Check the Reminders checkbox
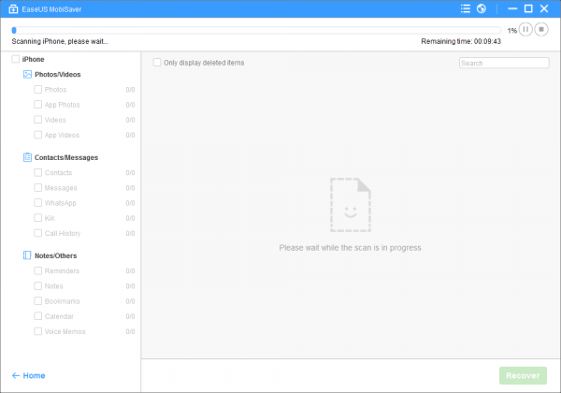The width and height of the screenshot is (561, 393). click(x=38, y=270)
